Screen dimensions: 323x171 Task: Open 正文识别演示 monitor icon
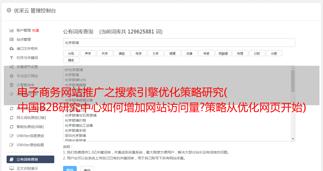[x=12, y=168]
